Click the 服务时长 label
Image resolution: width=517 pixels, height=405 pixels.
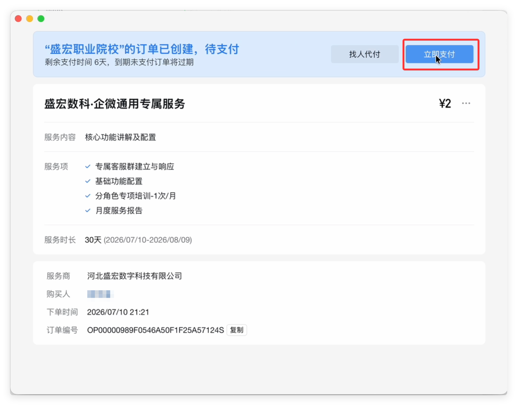click(x=60, y=240)
